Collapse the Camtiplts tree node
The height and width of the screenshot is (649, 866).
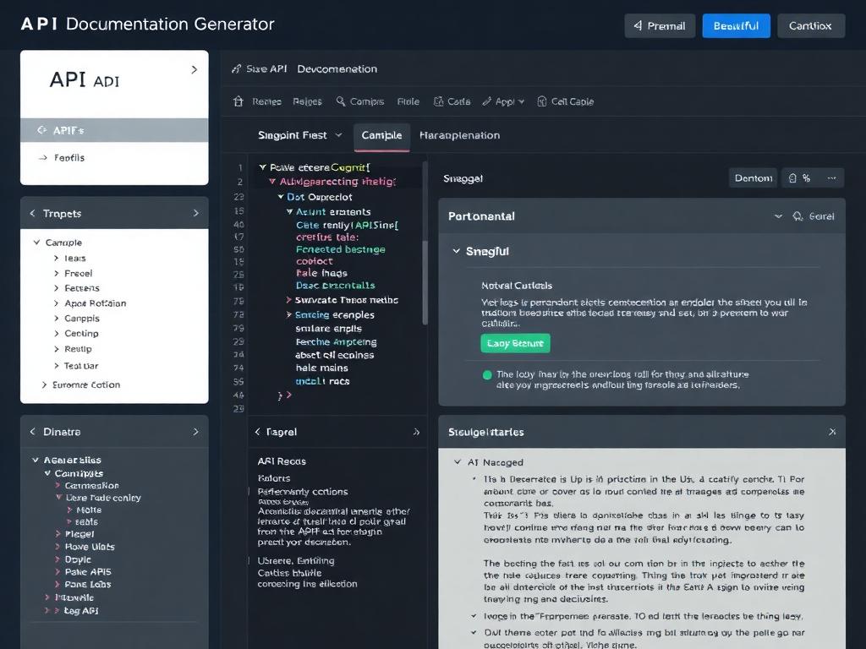click(47, 473)
